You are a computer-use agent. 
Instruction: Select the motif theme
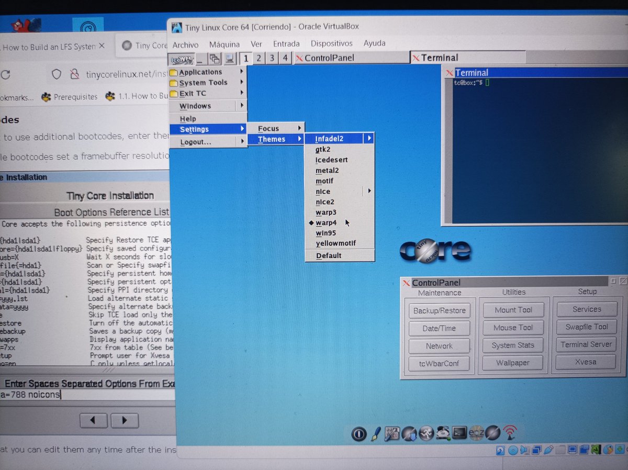339,181
